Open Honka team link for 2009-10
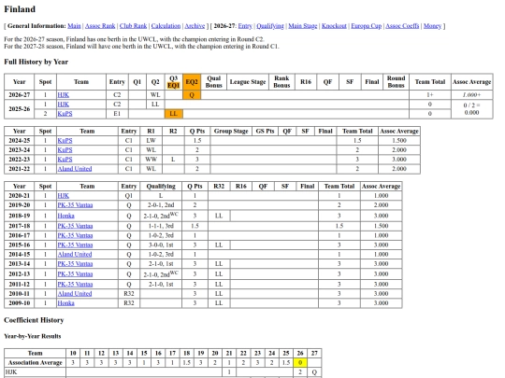 [x=66, y=302]
